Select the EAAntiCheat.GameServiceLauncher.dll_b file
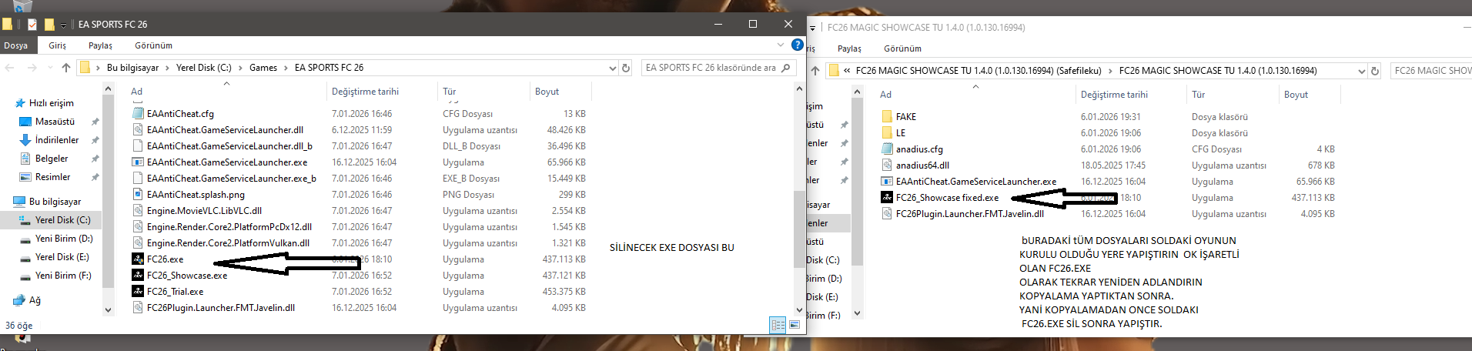1472x351 pixels. click(x=229, y=146)
